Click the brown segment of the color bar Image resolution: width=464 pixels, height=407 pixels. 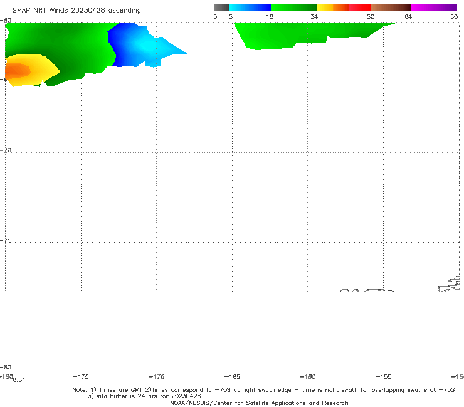coord(391,8)
